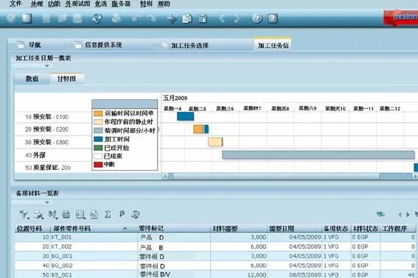Screen dimensions: 418x278
Task: Click the table layout grid icon
Action: (x=80, y=215)
